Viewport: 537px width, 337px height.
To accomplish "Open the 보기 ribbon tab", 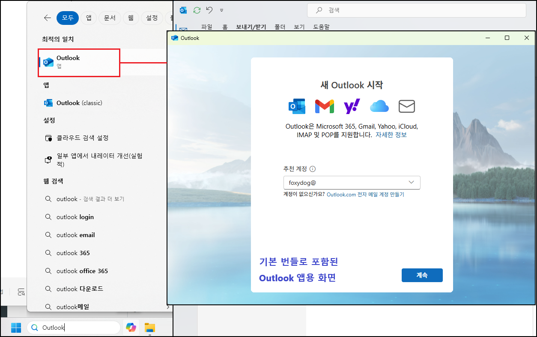I will [299, 27].
